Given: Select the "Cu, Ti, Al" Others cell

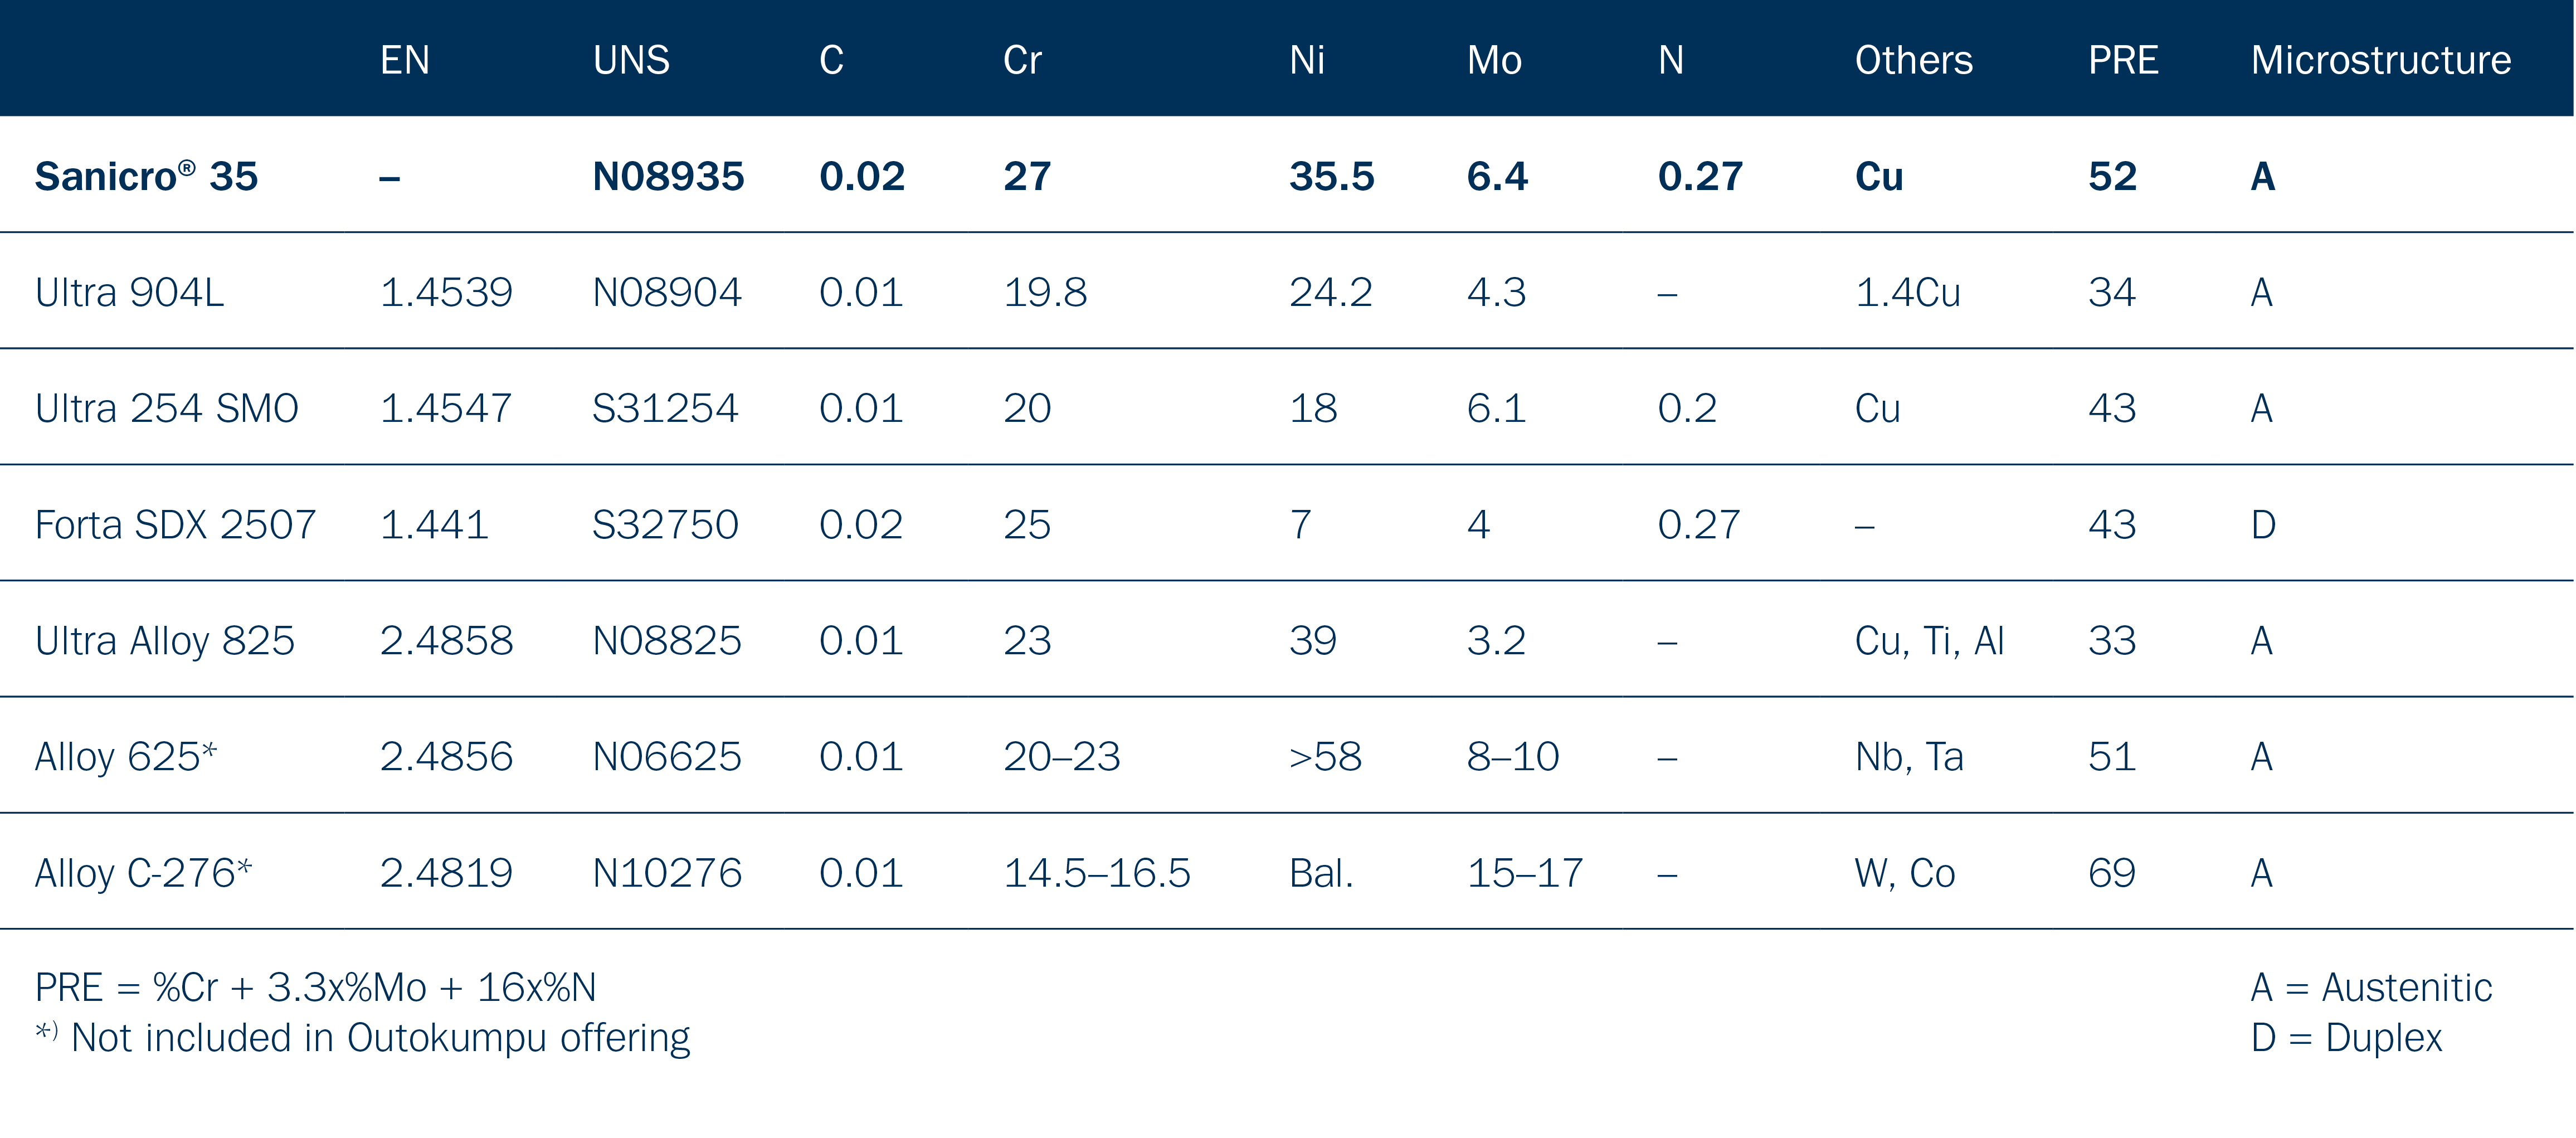Looking at the screenshot, I should click(1929, 641).
